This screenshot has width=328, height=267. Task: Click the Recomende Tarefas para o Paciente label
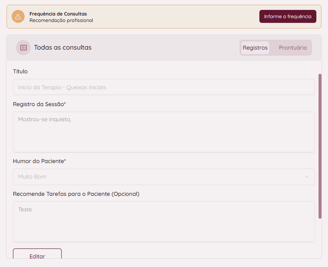click(x=76, y=194)
